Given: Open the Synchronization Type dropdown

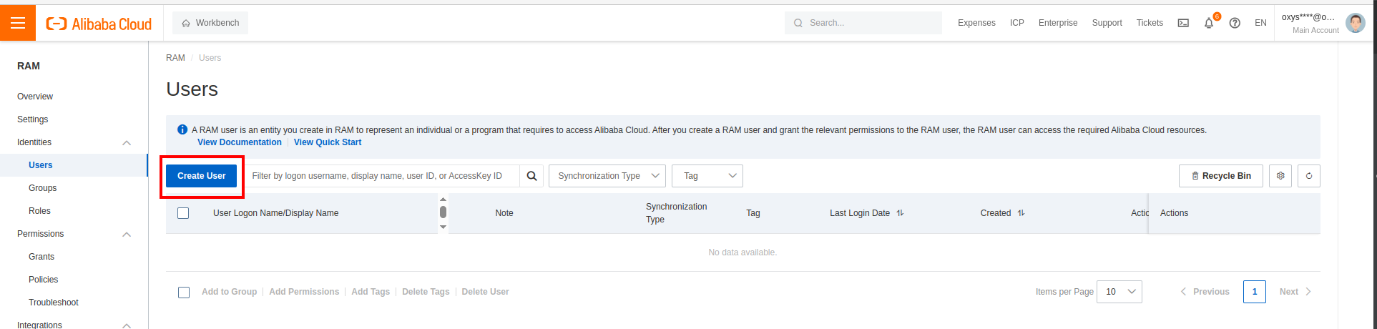Looking at the screenshot, I should (607, 176).
